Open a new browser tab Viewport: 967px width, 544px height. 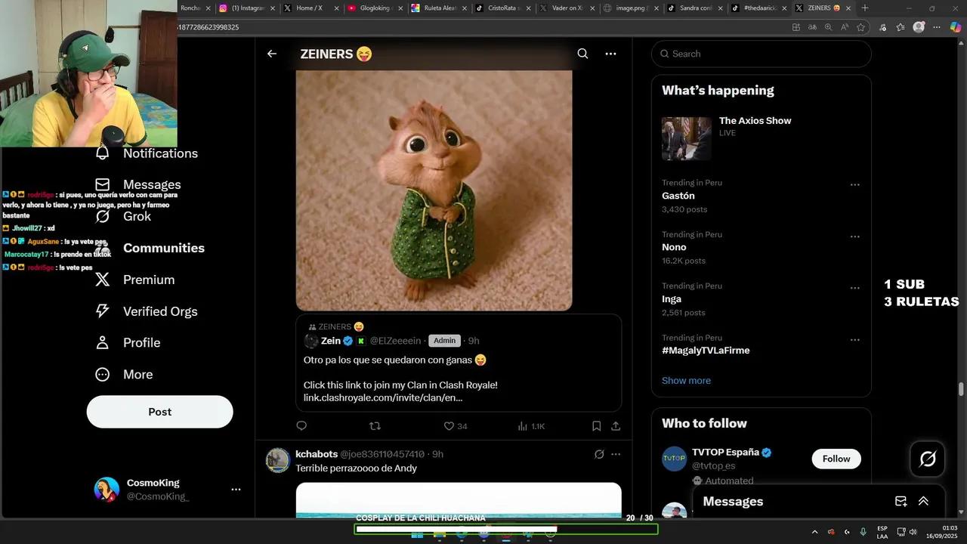(865, 8)
